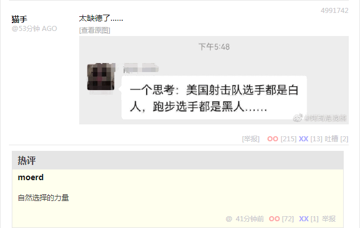Click the Weibo watermark logo icon
The height and width of the screenshot is (228, 360).
point(298,118)
